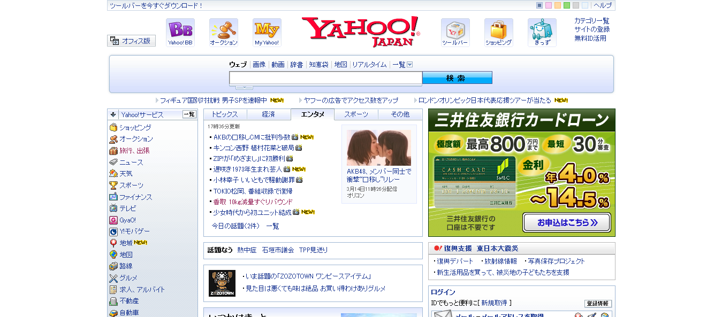Screen dimensions: 722x317
Task: Select the 画像 search type
Action: [259, 65]
